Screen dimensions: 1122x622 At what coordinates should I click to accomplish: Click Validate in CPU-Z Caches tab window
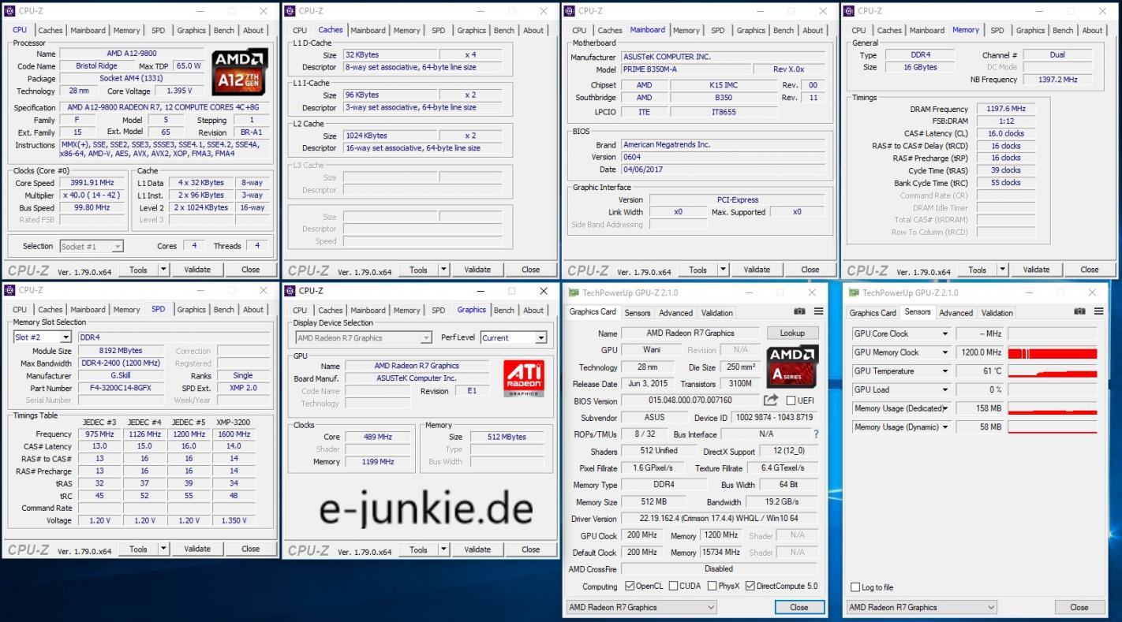[477, 270]
